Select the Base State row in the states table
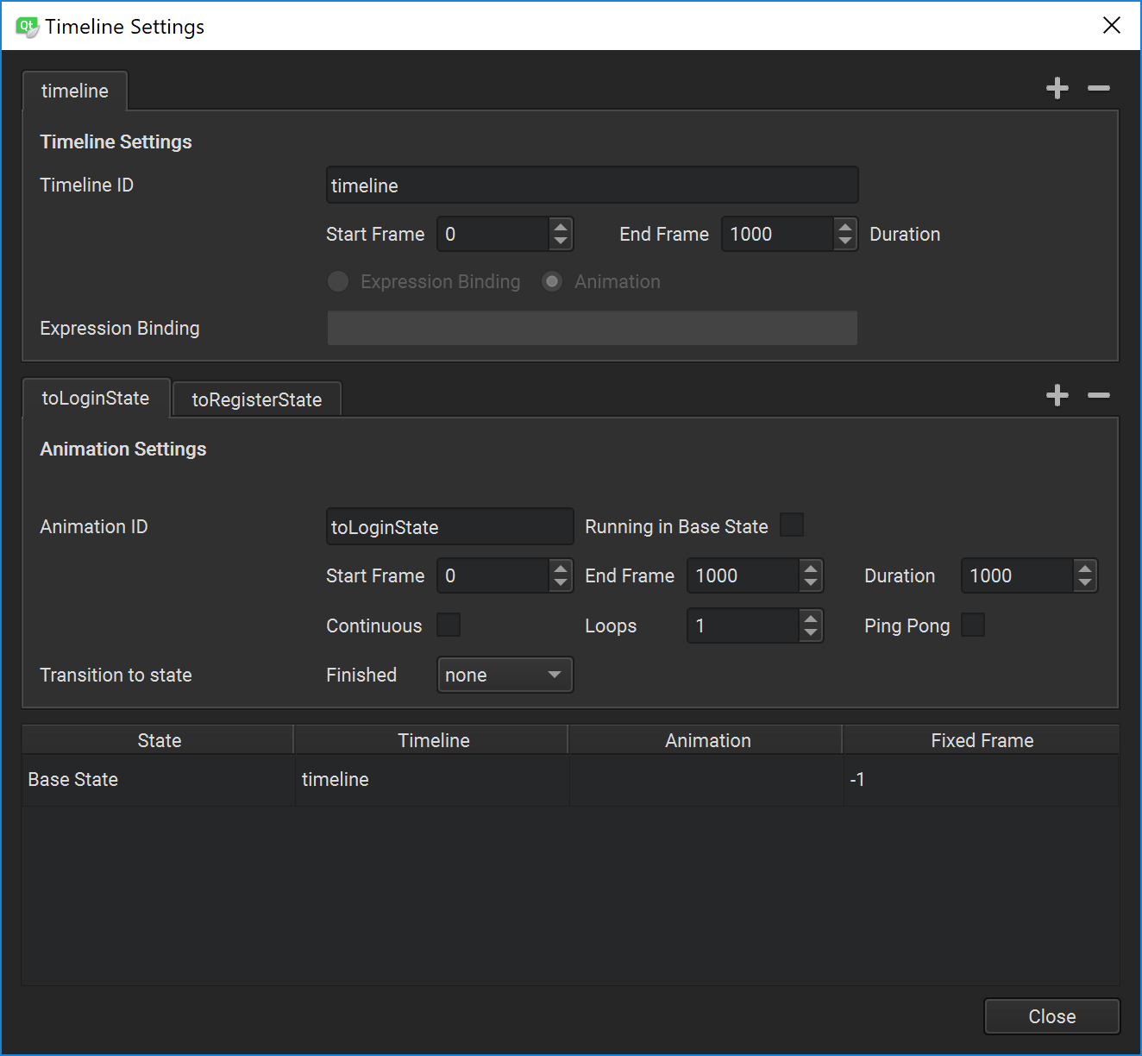 point(159,779)
